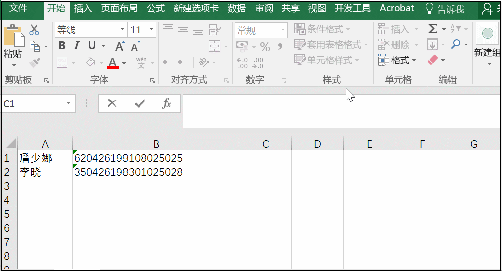Select cell with 350426198301025028

tap(156, 172)
